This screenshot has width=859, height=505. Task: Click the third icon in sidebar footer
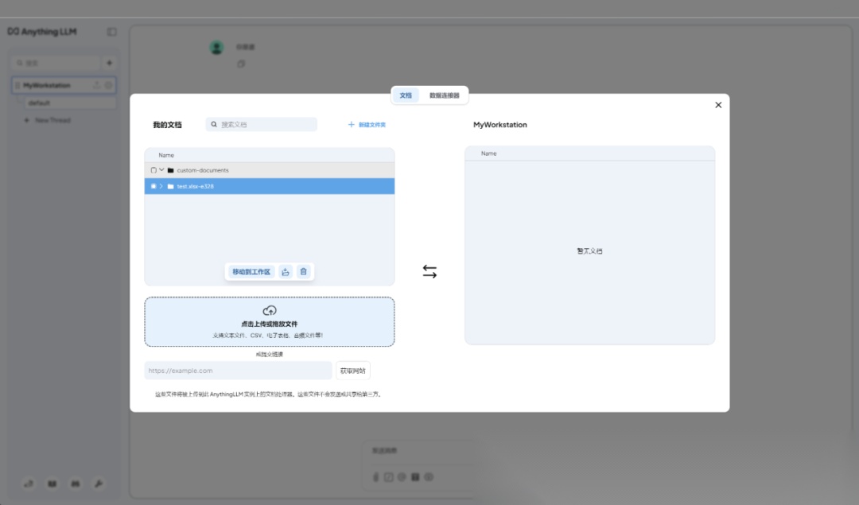[75, 484]
